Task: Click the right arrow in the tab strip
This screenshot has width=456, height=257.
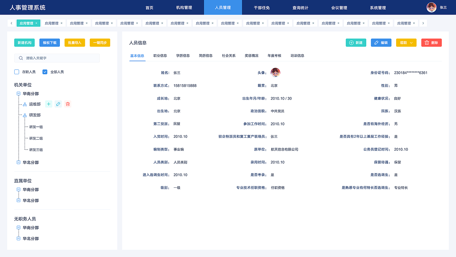Action: pyautogui.click(x=423, y=22)
